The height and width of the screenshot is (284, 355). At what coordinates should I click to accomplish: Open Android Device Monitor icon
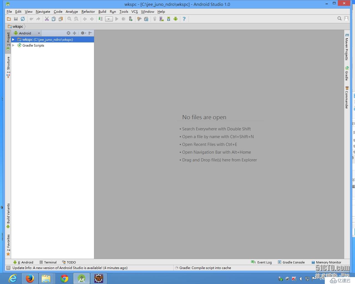coord(176,19)
